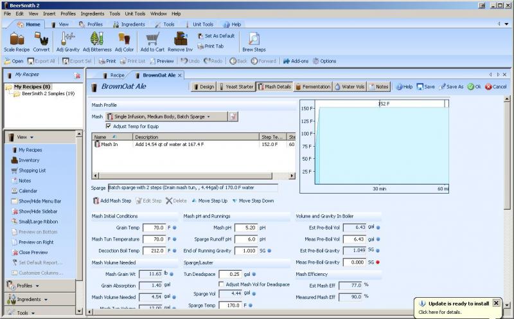Click the Grain Temp field

tap(154, 228)
